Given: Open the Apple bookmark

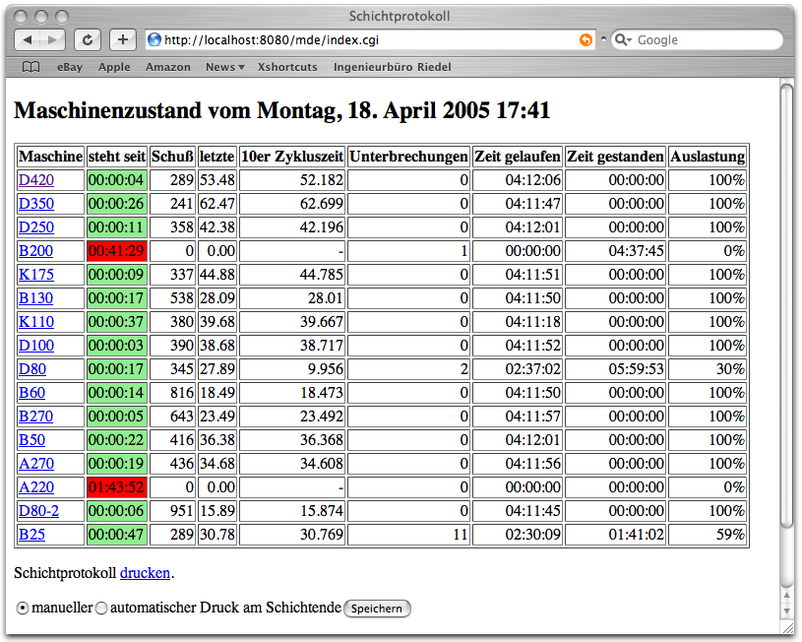Looking at the screenshot, I should click(114, 67).
